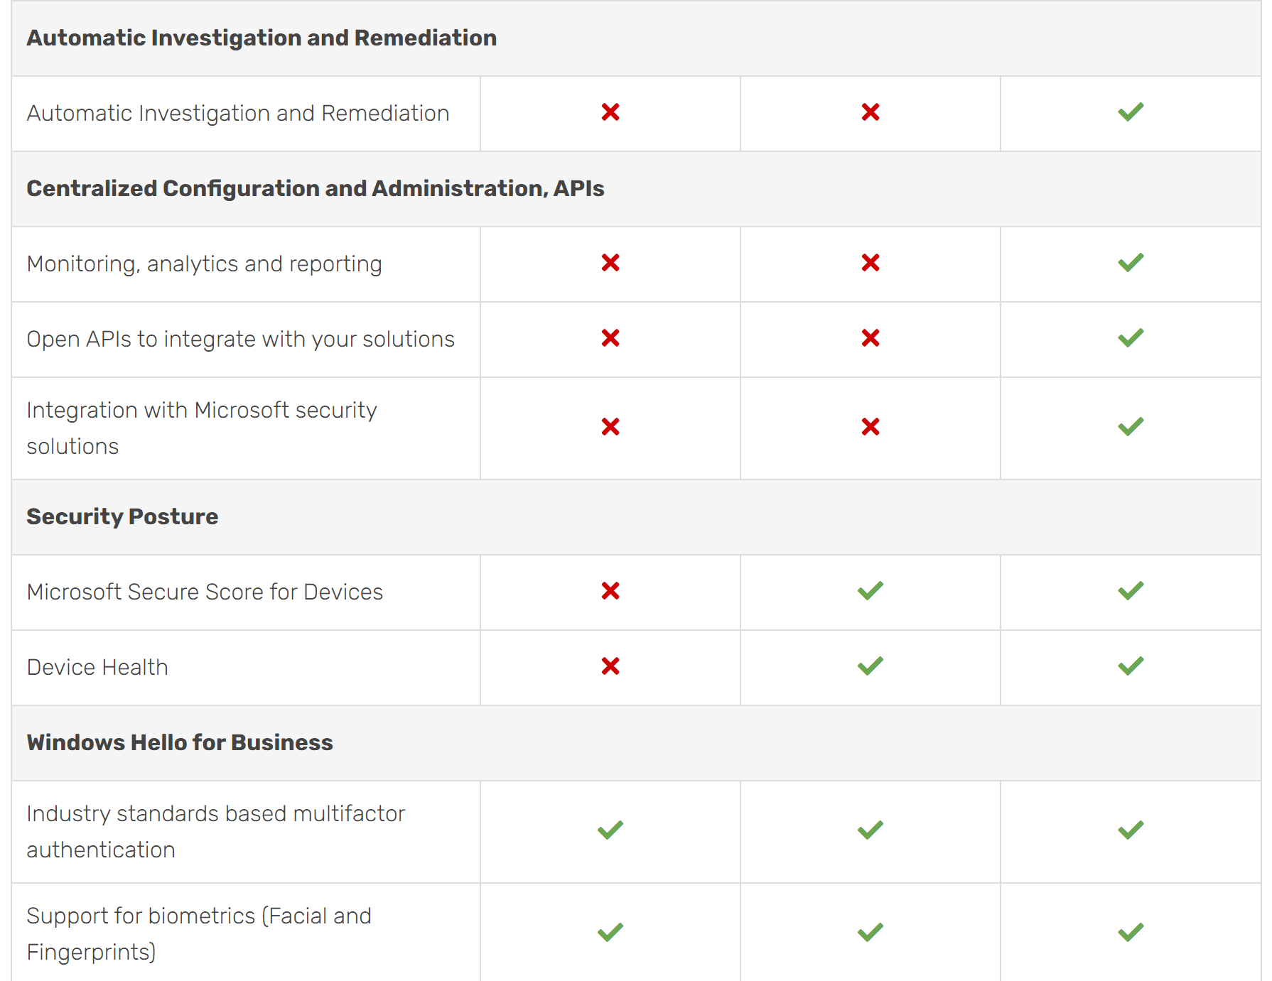Click the Monitoring, analytics and reporting label
The width and height of the screenshot is (1272, 981).
pos(205,264)
